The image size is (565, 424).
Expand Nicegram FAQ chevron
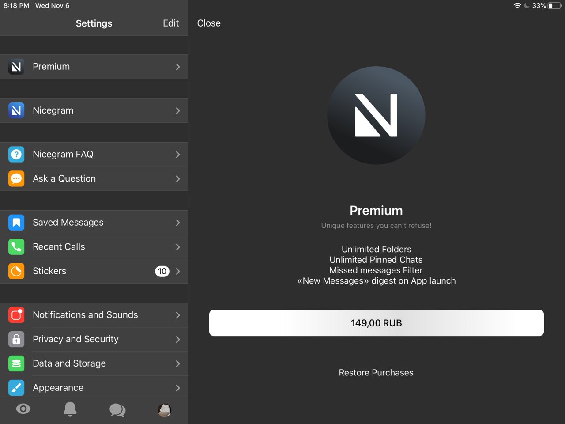click(x=178, y=154)
